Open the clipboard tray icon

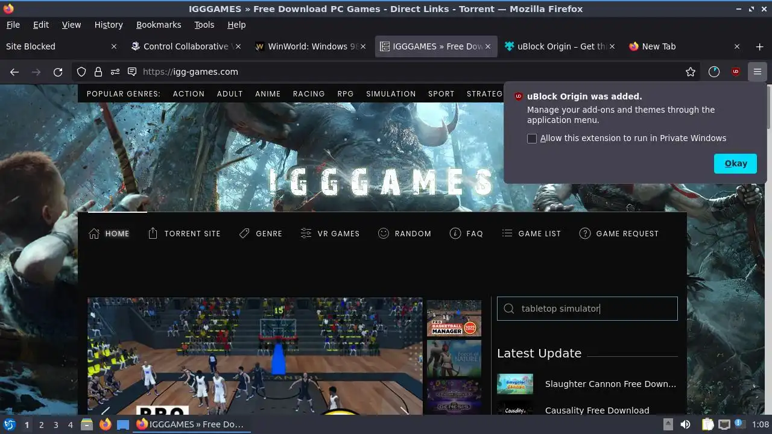click(x=707, y=424)
